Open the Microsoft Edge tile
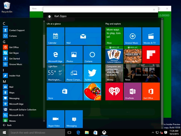 tap(56, 55)
